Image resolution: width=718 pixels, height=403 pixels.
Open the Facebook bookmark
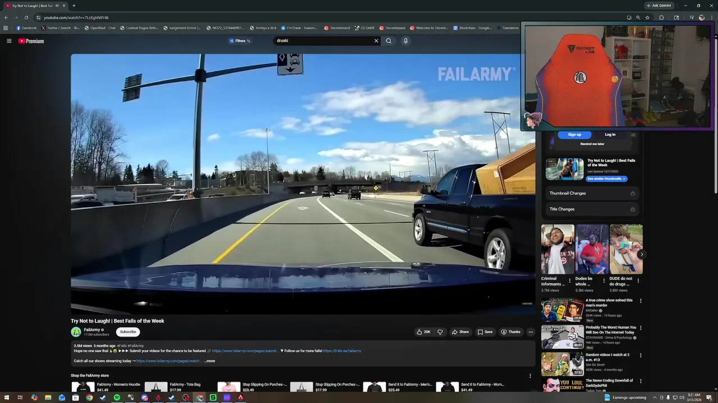(x=26, y=28)
